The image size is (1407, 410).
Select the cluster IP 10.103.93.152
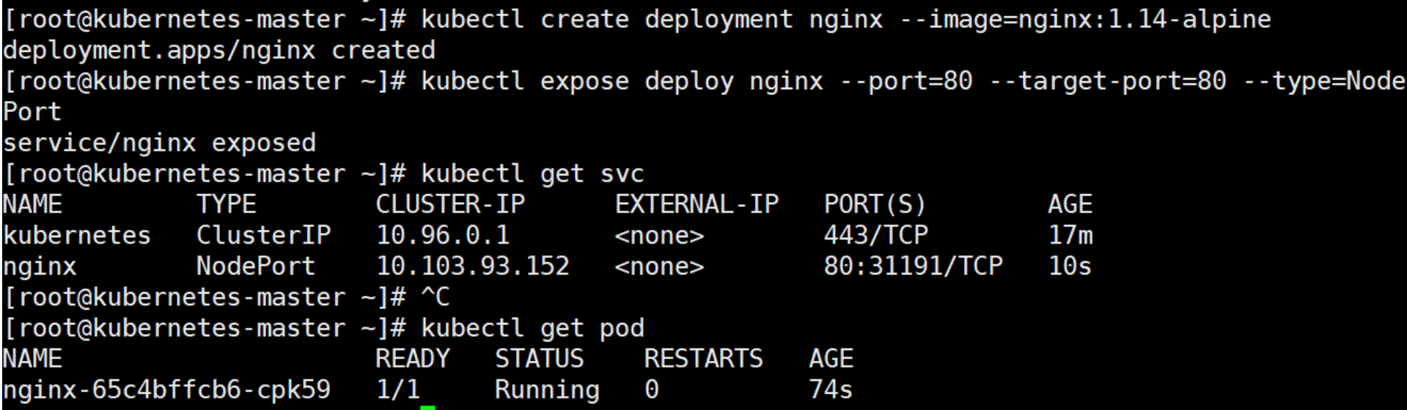coord(472,266)
